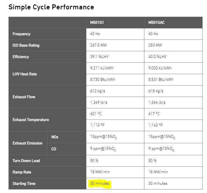Select the 40.0 %LHV cell
Image resolution: width=207 pixels, height=193 pixels.
[173, 57]
